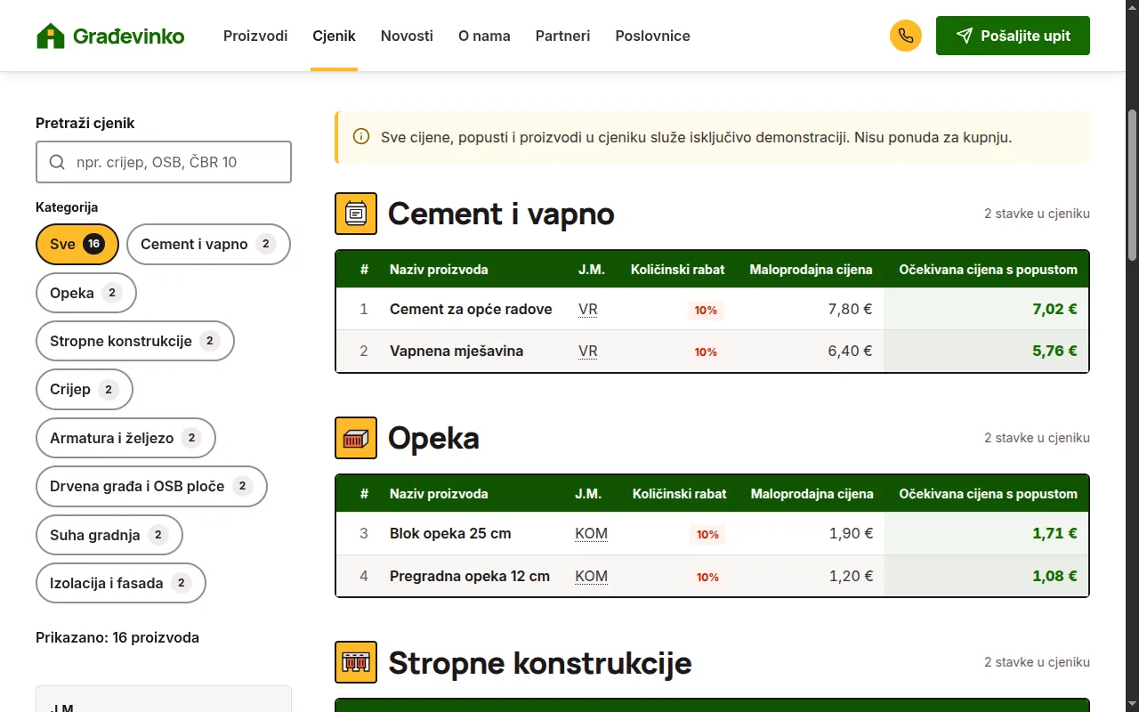Go to the Novosti page
Image resolution: width=1139 pixels, height=712 pixels.
pyautogui.click(x=407, y=36)
